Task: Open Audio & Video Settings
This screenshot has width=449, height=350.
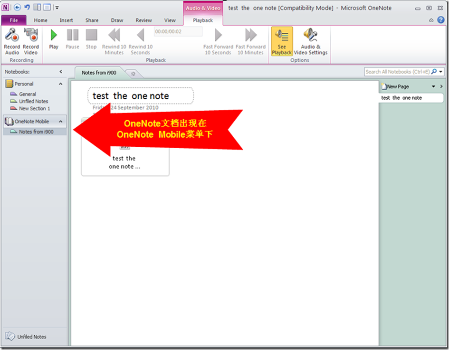Action: tap(311, 41)
